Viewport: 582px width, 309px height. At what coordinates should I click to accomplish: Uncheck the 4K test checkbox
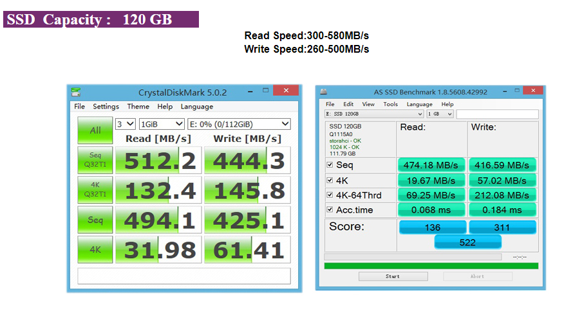330,180
